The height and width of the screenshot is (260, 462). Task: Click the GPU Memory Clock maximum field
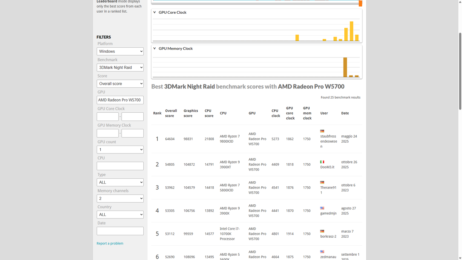[132, 133]
